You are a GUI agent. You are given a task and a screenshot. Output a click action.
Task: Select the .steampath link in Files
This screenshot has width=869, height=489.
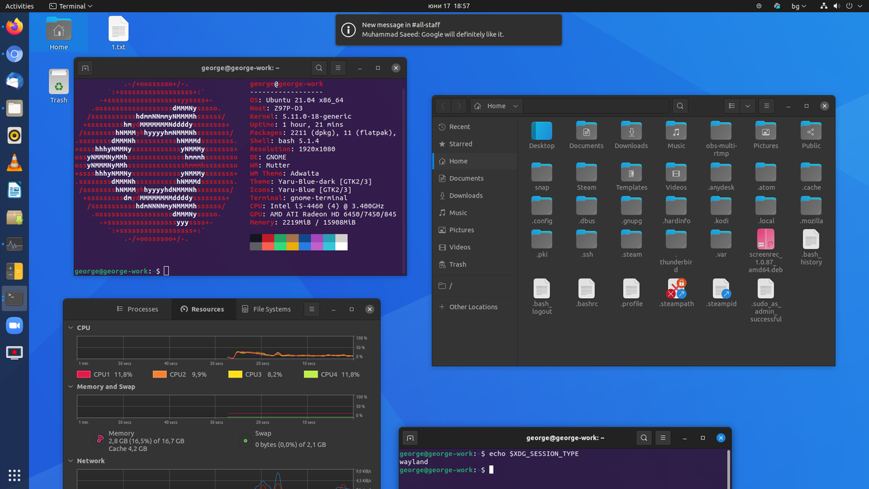676,293
